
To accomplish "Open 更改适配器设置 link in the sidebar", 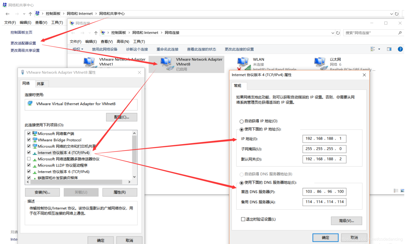I will coord(23,43).
